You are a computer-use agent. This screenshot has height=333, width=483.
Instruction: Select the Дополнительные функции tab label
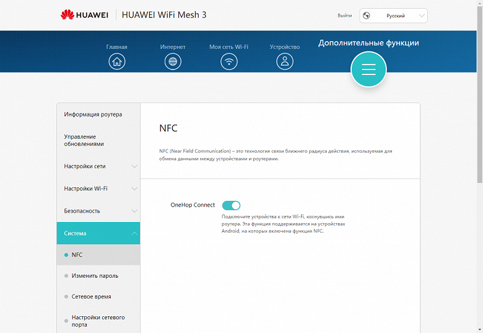click(368, 43)
